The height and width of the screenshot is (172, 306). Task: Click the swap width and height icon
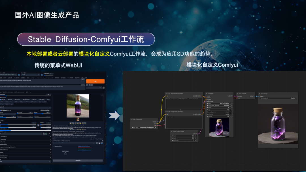click(38, 125)
